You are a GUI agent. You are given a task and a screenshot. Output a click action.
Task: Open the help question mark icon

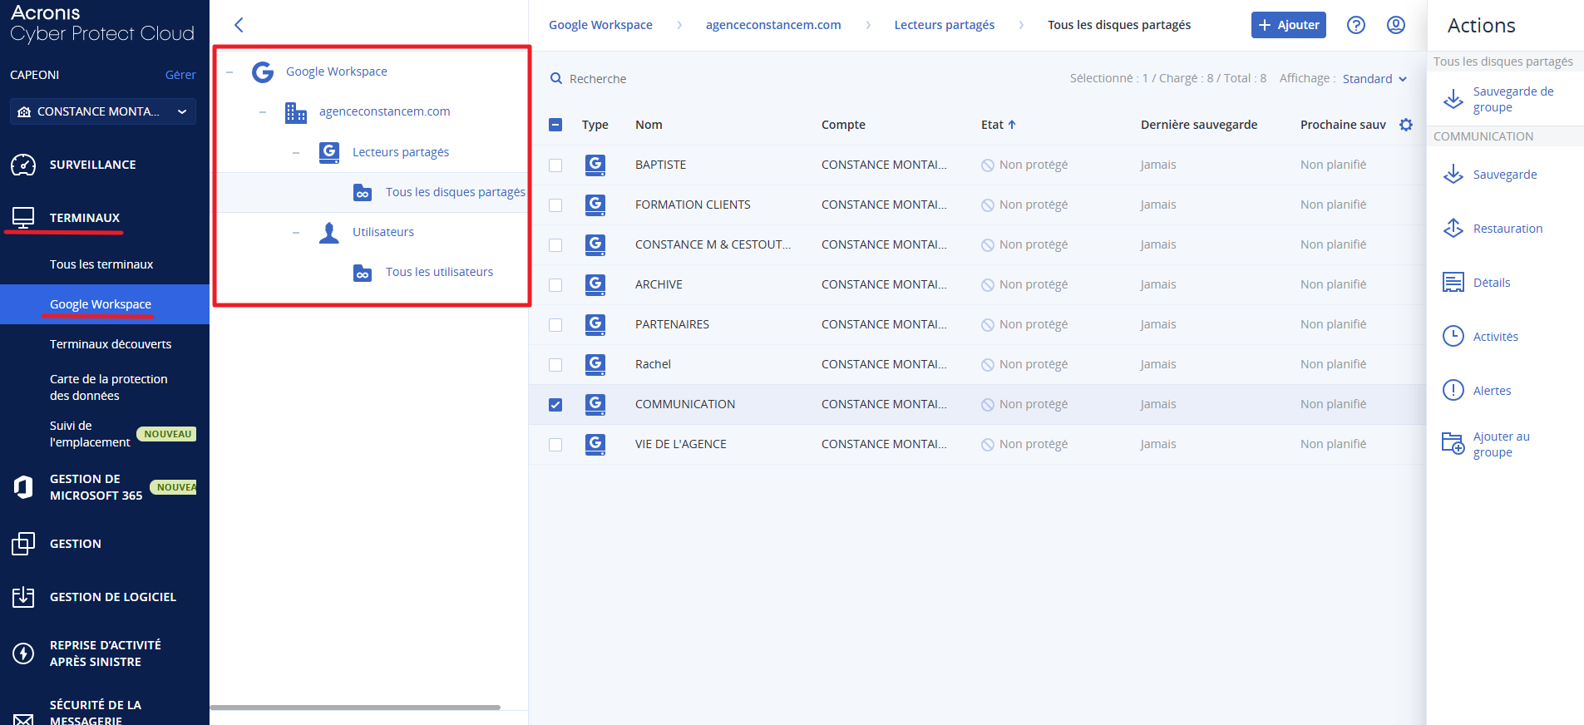[x=1356, y=25]
